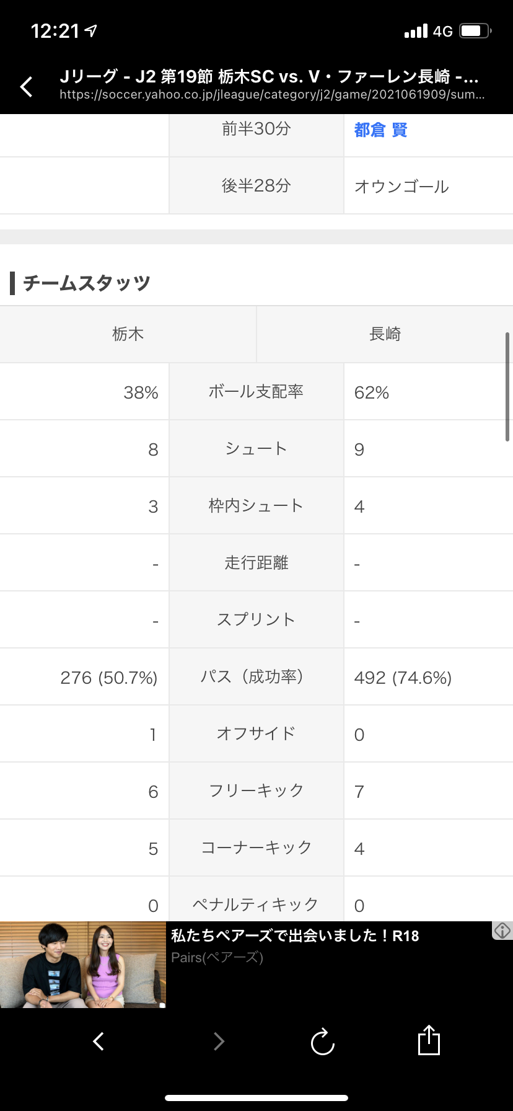Select the 長崎 team column header

tap(385, 334)
